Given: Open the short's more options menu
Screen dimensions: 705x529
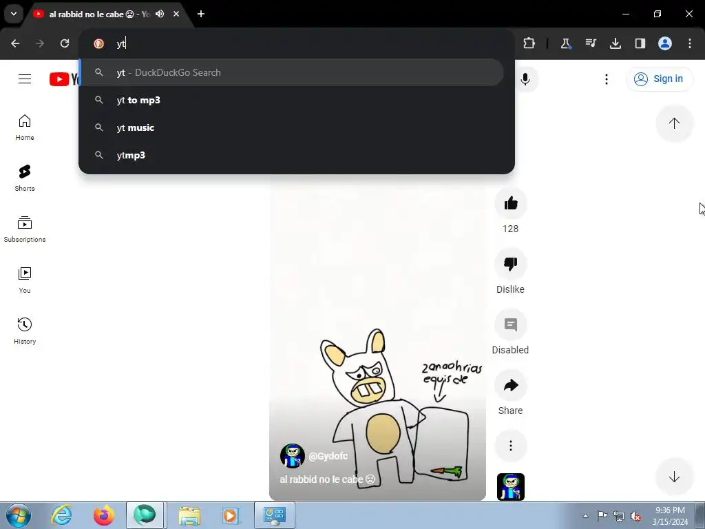Looking at the screenshot, I should [x=510, y=446].
